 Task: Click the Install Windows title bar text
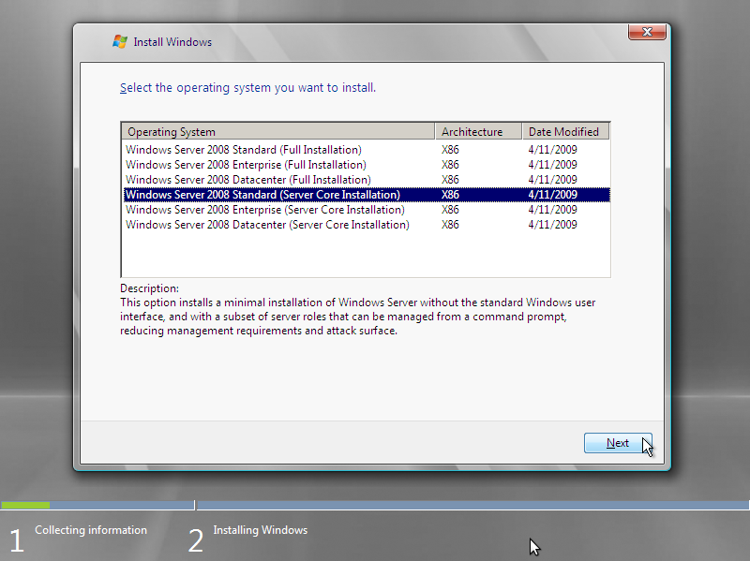[x=173, y=41]
